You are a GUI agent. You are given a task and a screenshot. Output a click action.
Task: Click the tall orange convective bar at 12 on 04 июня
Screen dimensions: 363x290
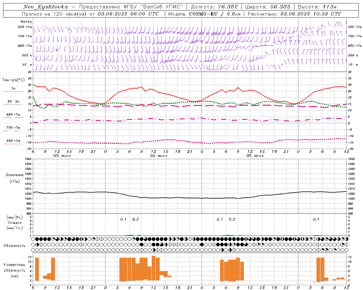click(154, 268)
